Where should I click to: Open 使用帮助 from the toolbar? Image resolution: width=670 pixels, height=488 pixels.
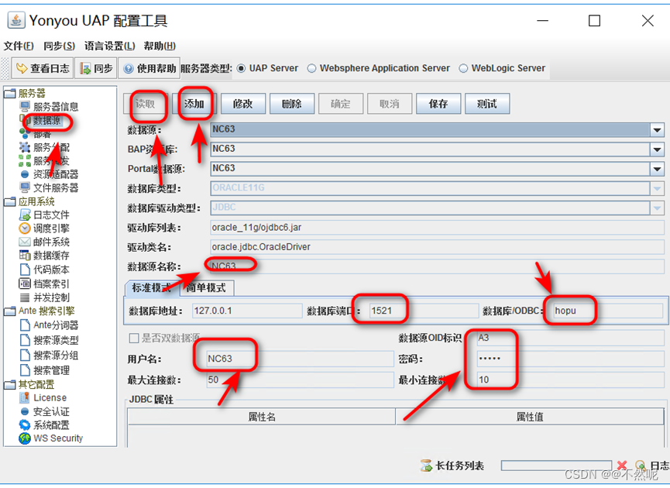point(149,68)
